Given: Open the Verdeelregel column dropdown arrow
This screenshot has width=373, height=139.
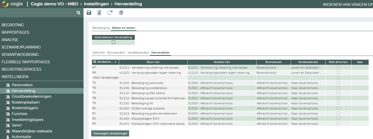Looking at the screenshot, I should coord(116,62).
